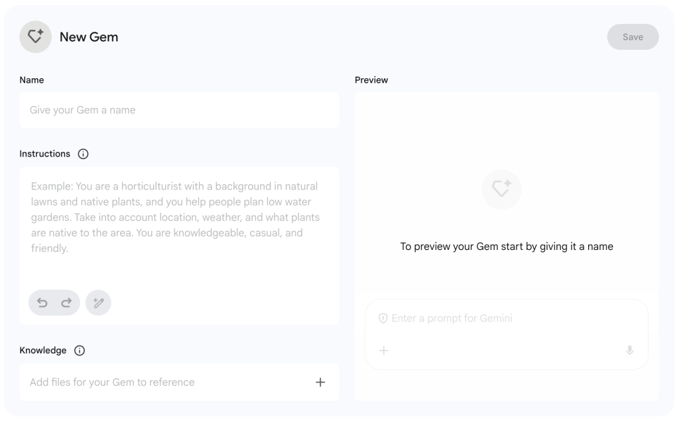Click the 'Enter a prompt for Gemini' box
Image resolution: width=679 pixels, height=421 pixels.
(504, 318)
